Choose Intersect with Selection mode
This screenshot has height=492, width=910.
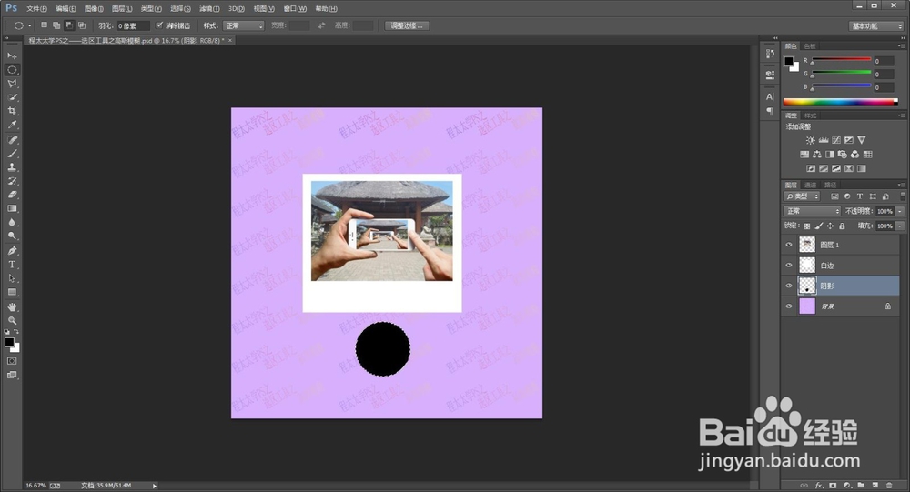(x=82, y=25)
